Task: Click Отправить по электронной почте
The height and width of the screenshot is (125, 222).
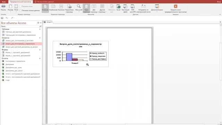Action: click(x=143, y=8)
